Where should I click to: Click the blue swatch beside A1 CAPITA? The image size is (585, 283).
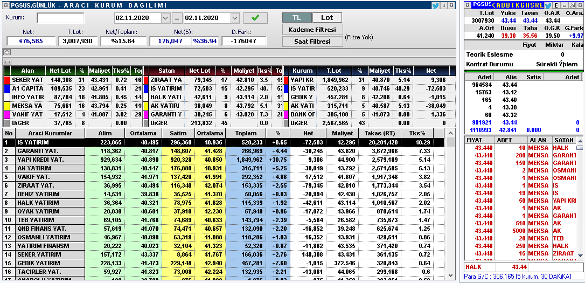tap(6, 88)
